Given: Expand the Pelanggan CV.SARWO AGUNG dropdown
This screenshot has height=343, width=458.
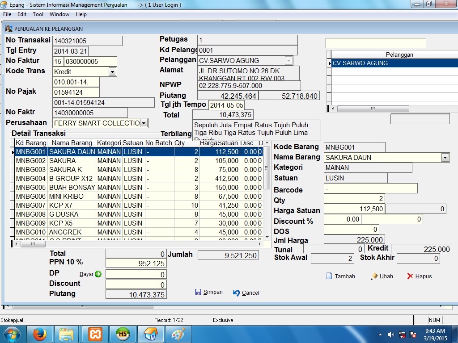Looking at the screenshot, I should (x=288, y=60).
